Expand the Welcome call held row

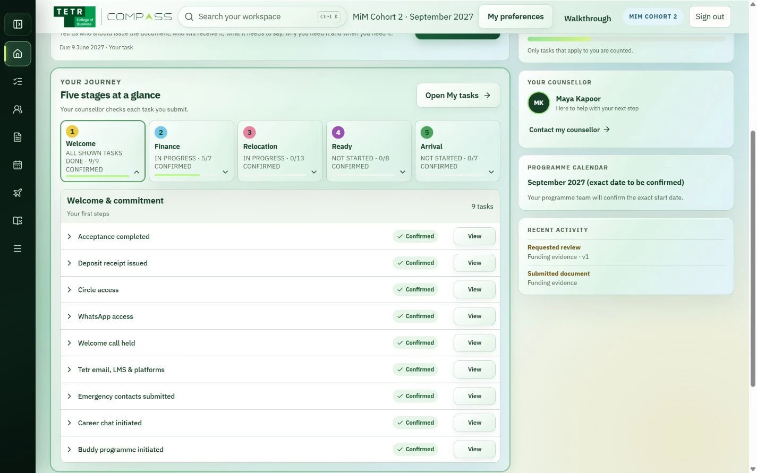69,343
